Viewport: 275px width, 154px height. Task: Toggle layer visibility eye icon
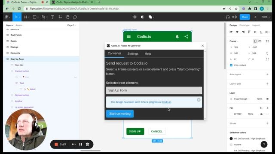(267, 99)
